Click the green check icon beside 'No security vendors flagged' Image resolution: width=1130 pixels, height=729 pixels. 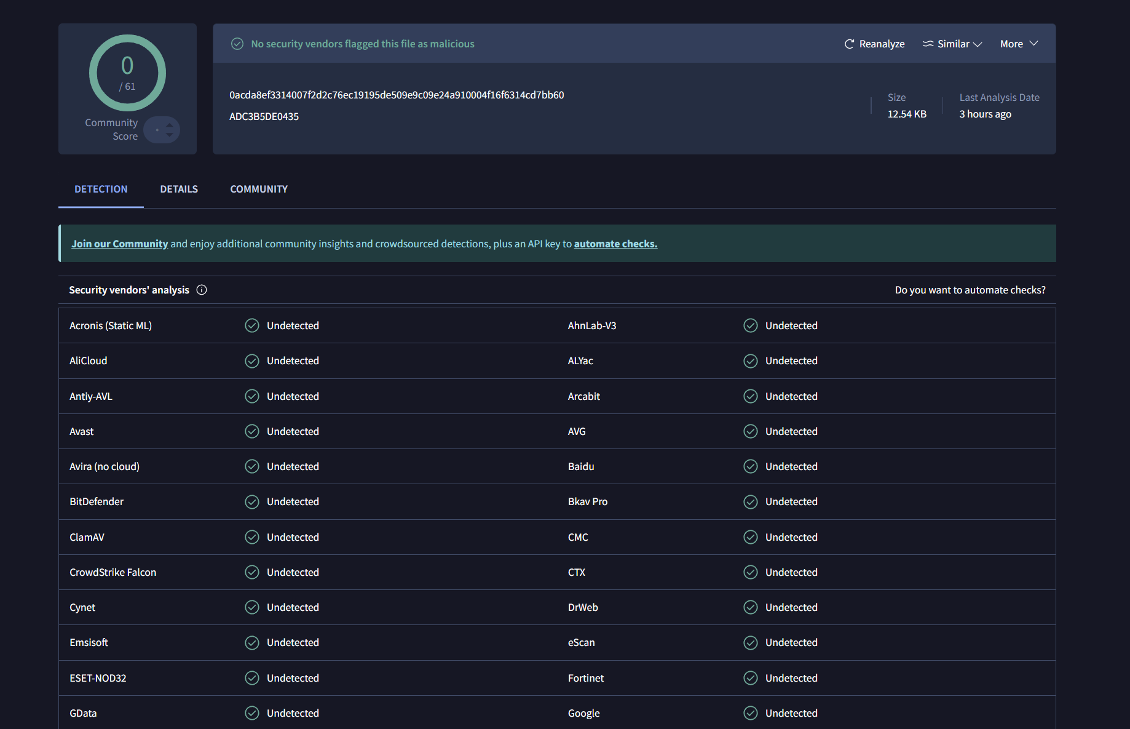coord(237,44)
